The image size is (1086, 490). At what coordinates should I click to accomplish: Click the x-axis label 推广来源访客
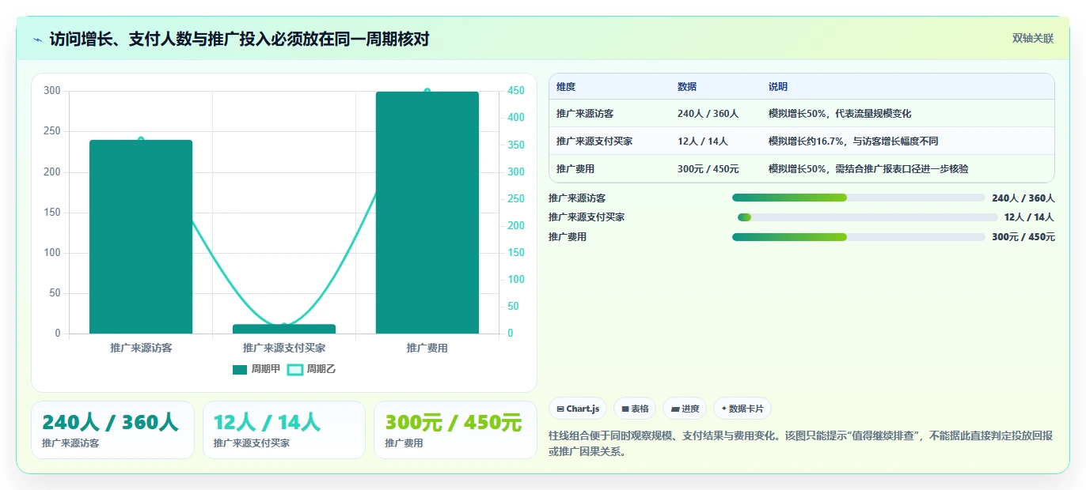point(141,348)
